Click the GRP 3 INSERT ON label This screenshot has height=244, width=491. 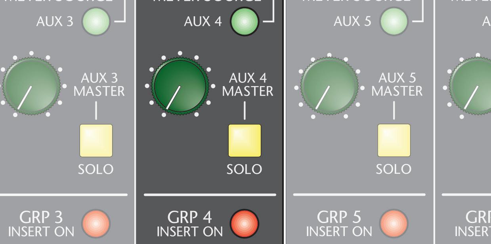coord(41,224)
